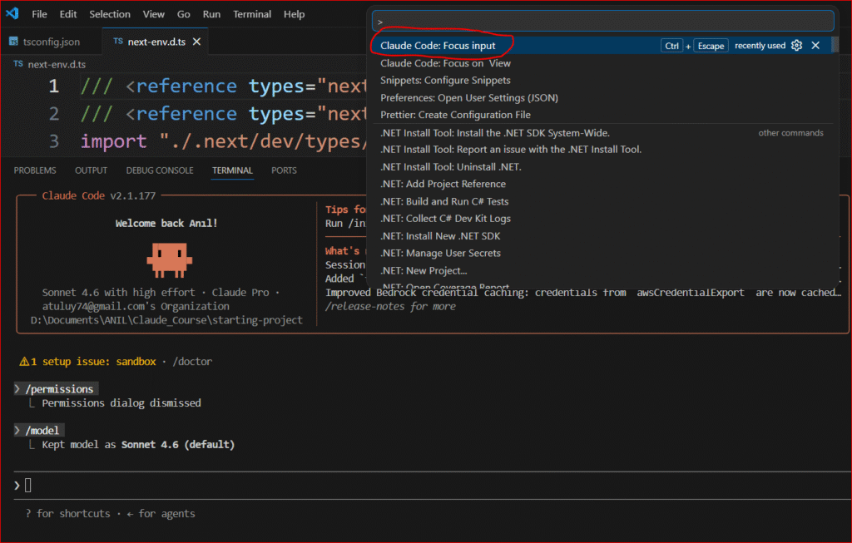Click next-env.d.ts in the breadcrumb
This screenshot has width=852, height=543.
click(57, 64)
